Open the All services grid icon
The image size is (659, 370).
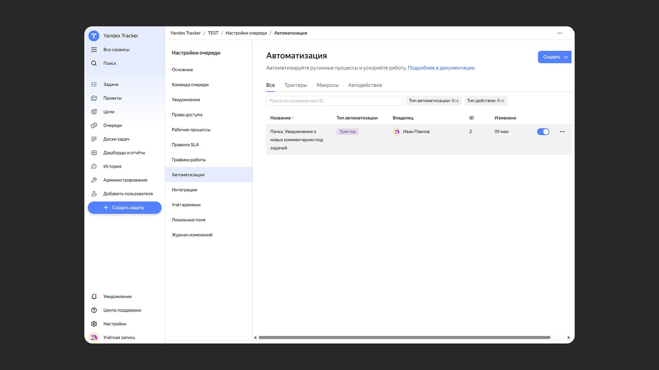pos(94,50)
